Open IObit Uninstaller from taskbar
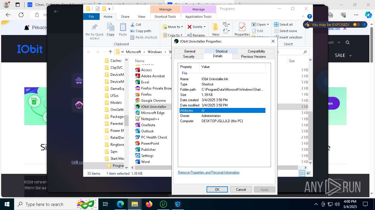This screenshot has height=210, width=375. [x=163, y=204]
